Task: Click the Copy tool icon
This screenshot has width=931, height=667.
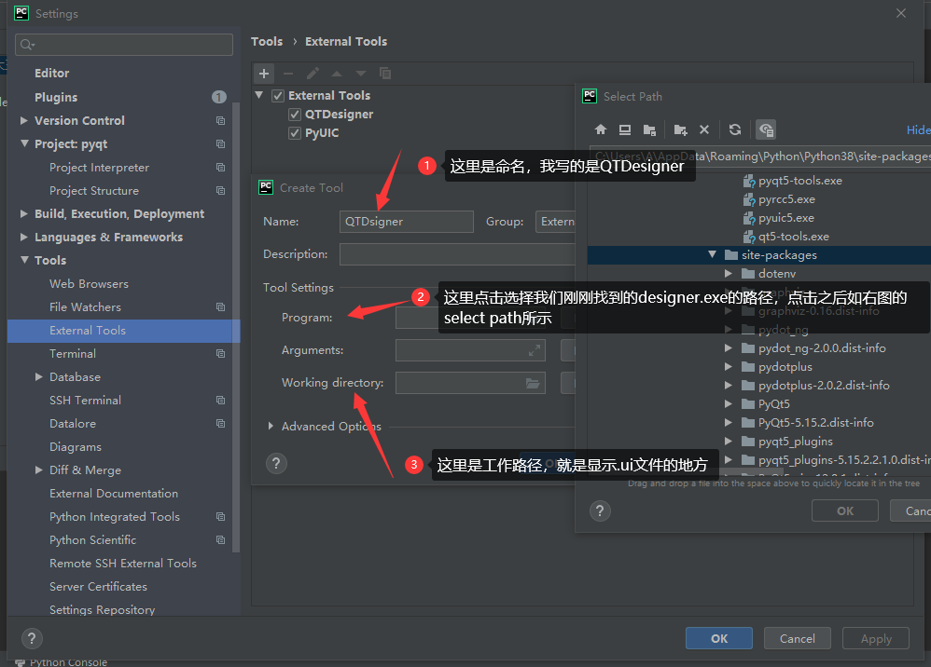Action: (x=385, y=74)
